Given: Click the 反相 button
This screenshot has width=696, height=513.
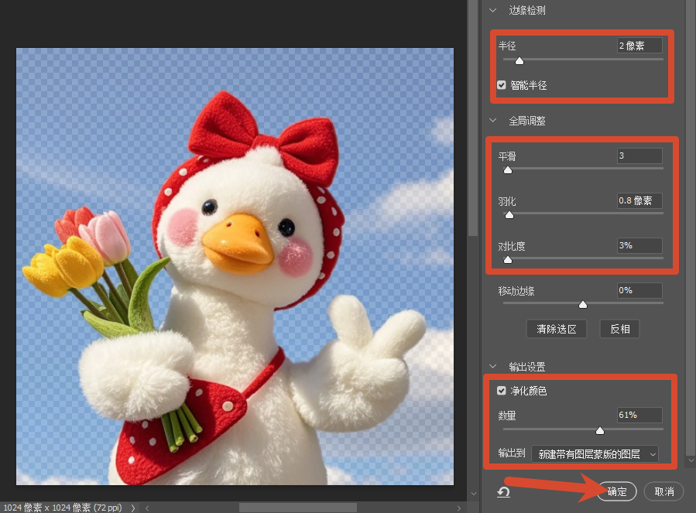Looking at the screenshot, I should pyautogui.click(x=619, y=329).
